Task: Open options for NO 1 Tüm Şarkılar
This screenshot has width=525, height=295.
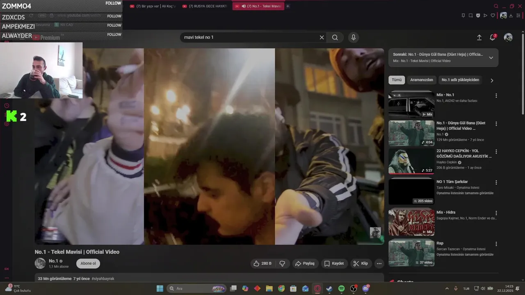Action: [496, 182]
